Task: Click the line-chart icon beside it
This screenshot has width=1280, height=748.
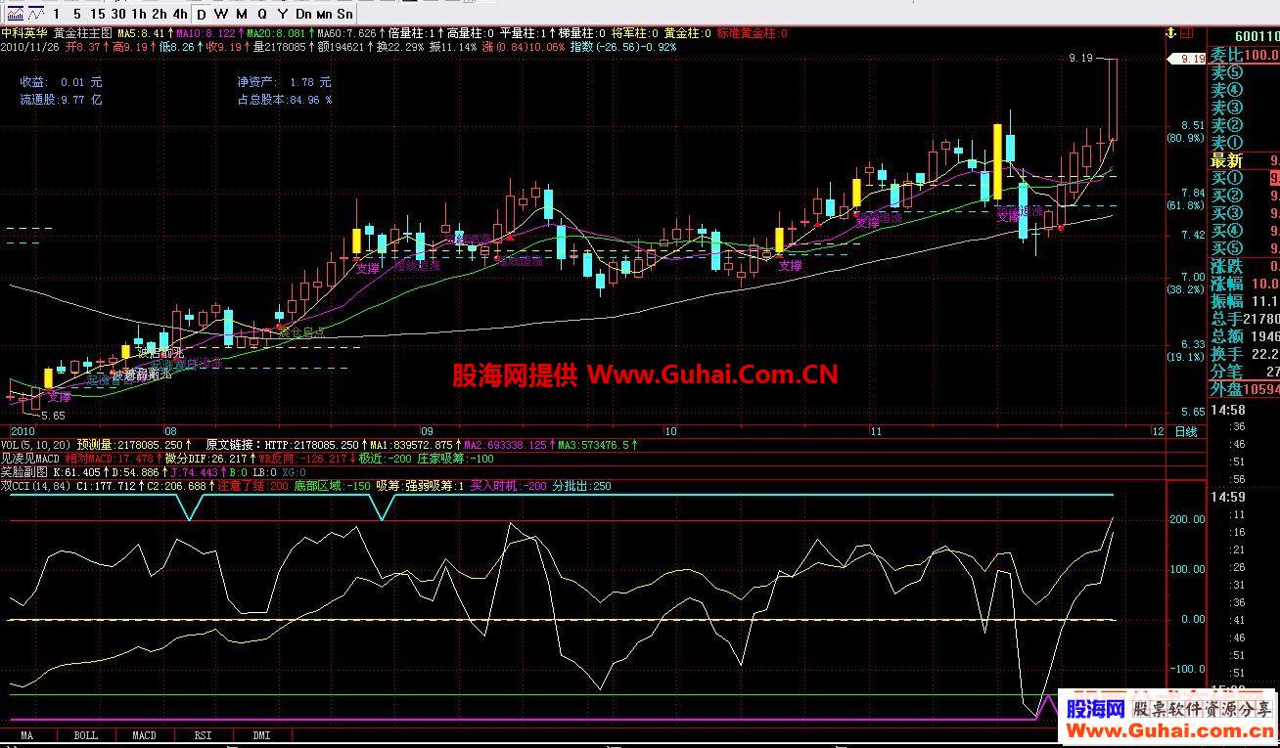Action: 35,14
